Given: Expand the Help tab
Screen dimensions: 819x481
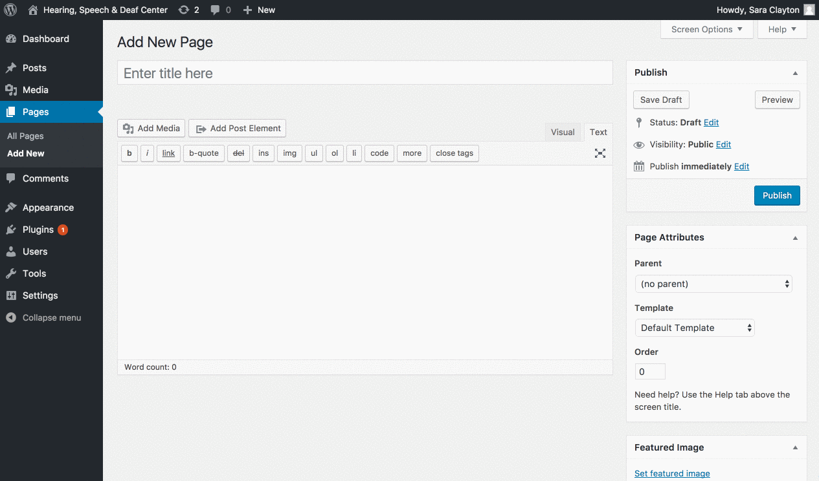Looking at the screenshot, I should pyautogui.click(x=782, y=29).
